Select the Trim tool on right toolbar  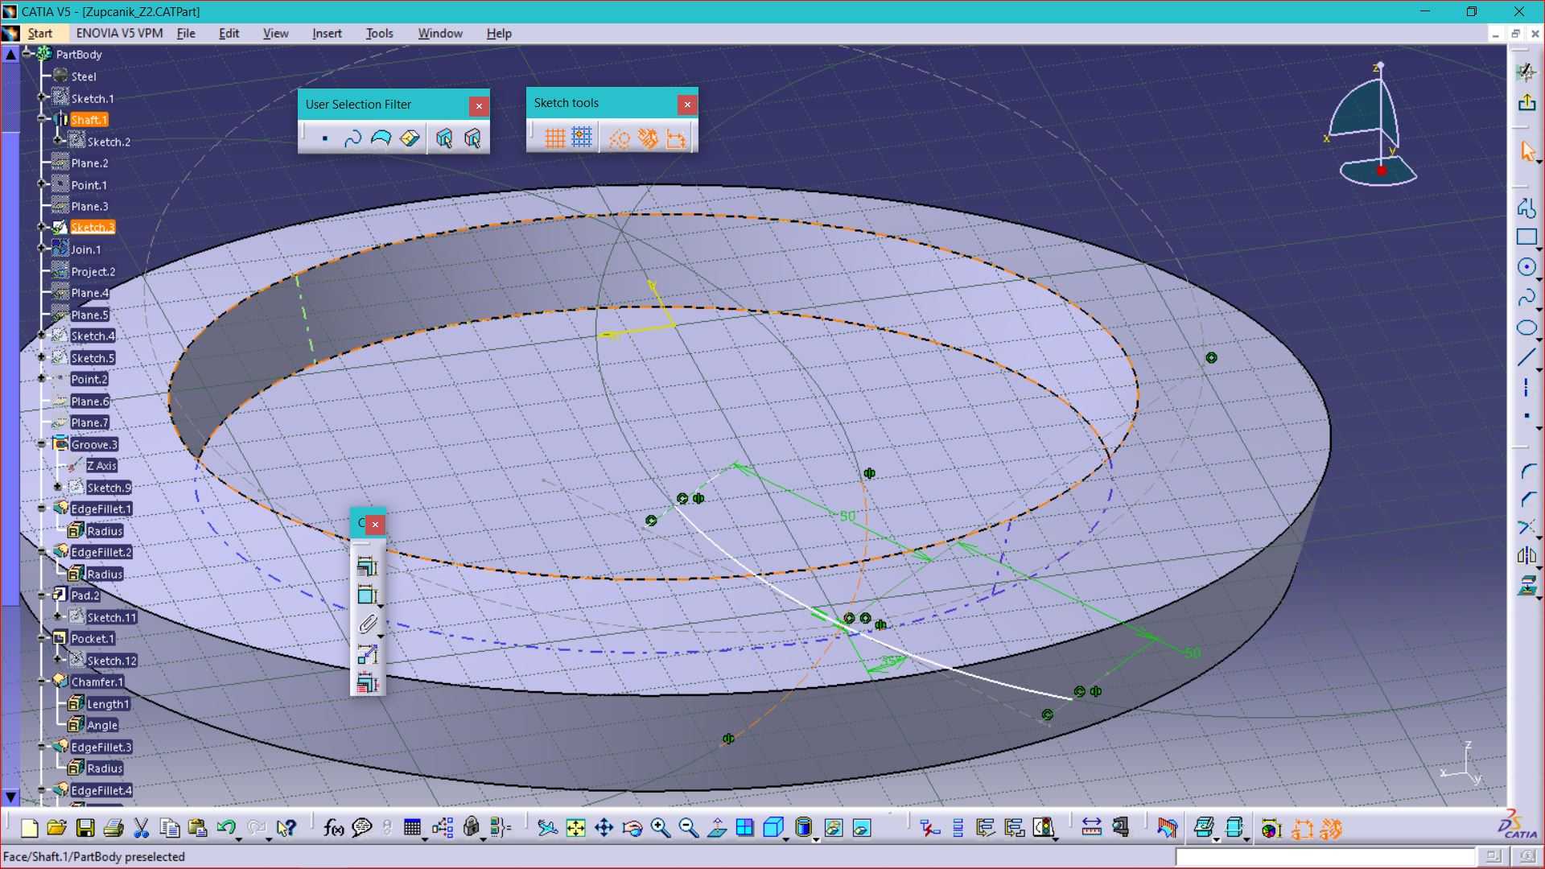click(x=1526, y=527)
